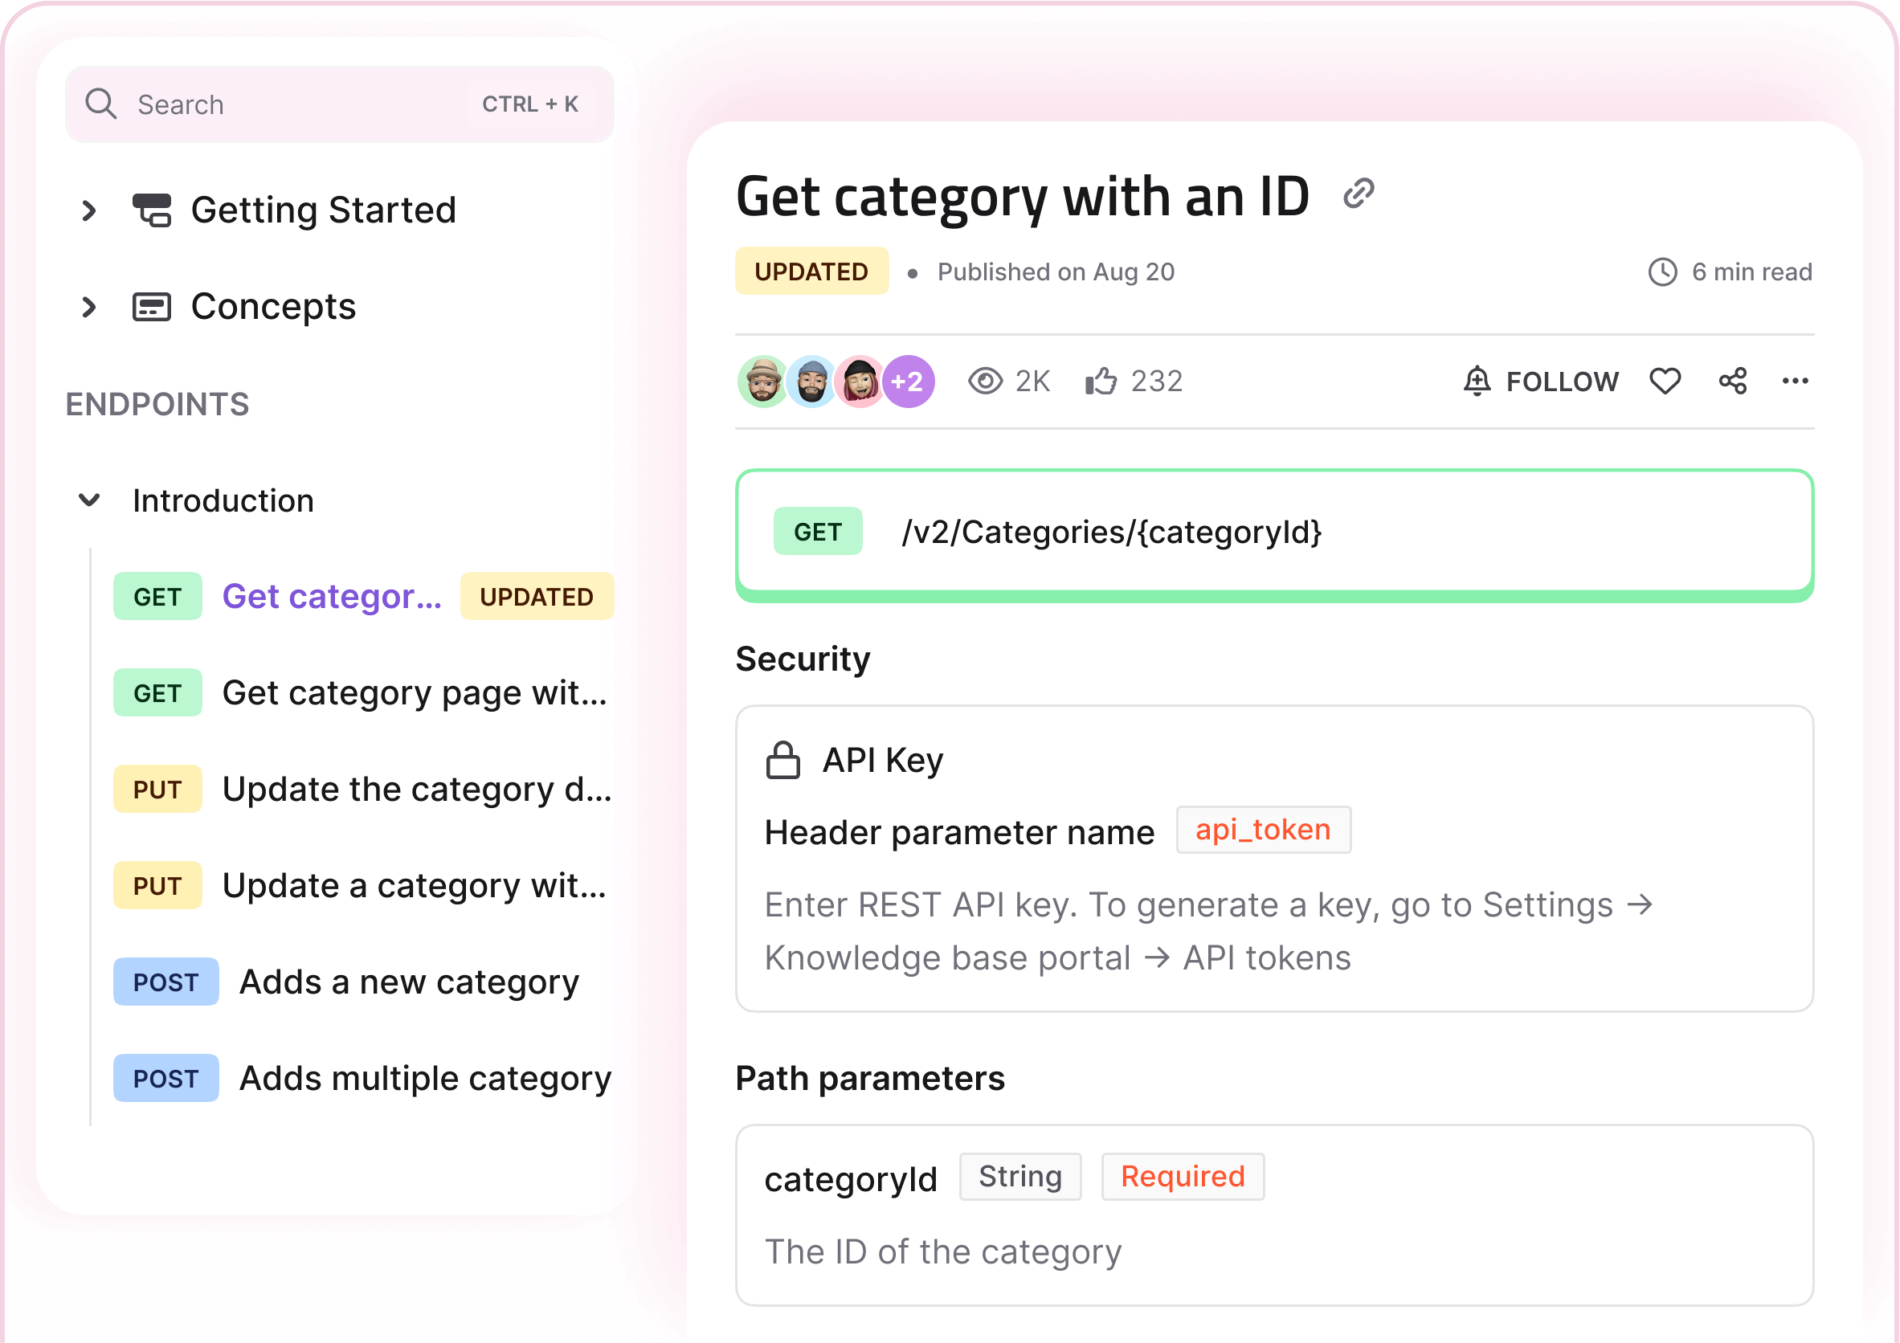Focus the Search input field
This screenshot has height=1343, width=1900.
(298, 104)
